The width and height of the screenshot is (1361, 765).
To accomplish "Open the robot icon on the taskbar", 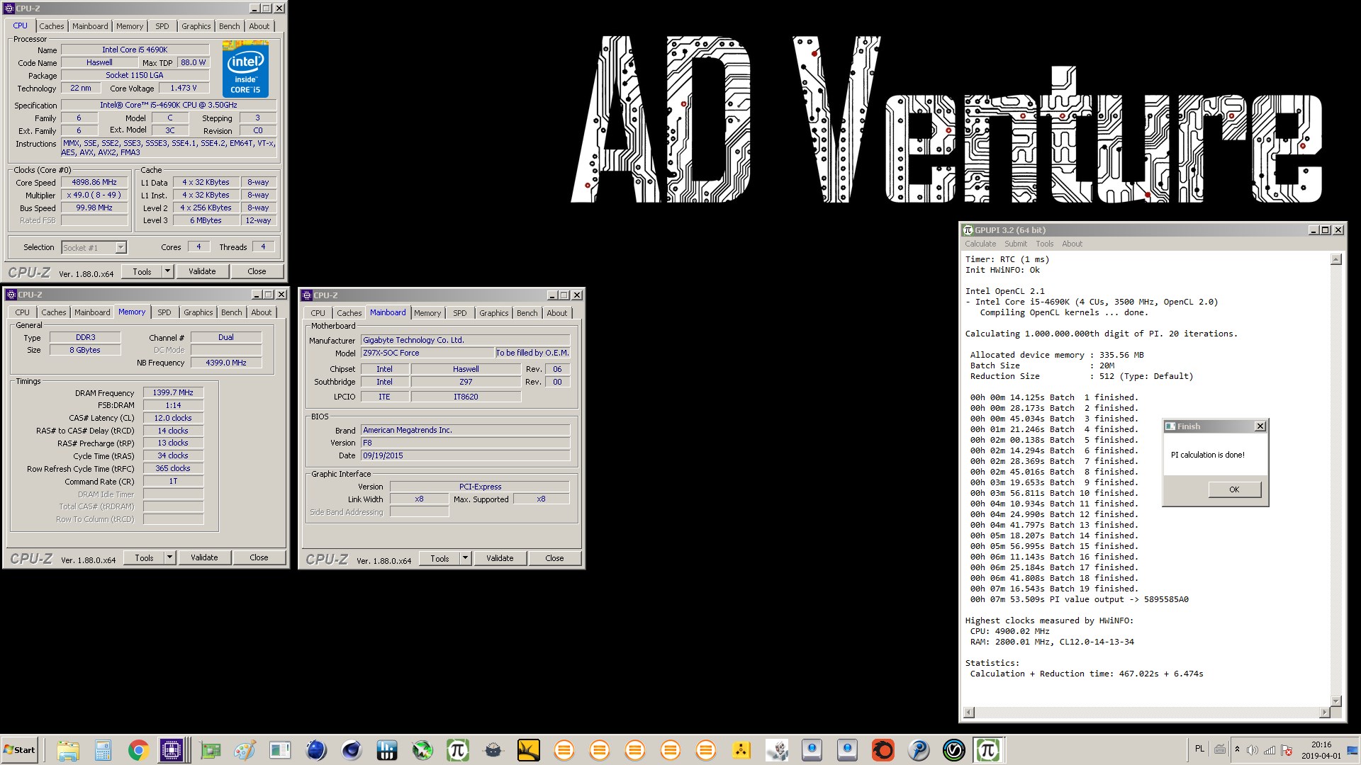I will point(777,750).
